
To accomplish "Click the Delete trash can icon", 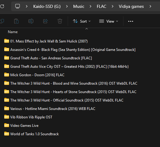I will pos(60,21).
